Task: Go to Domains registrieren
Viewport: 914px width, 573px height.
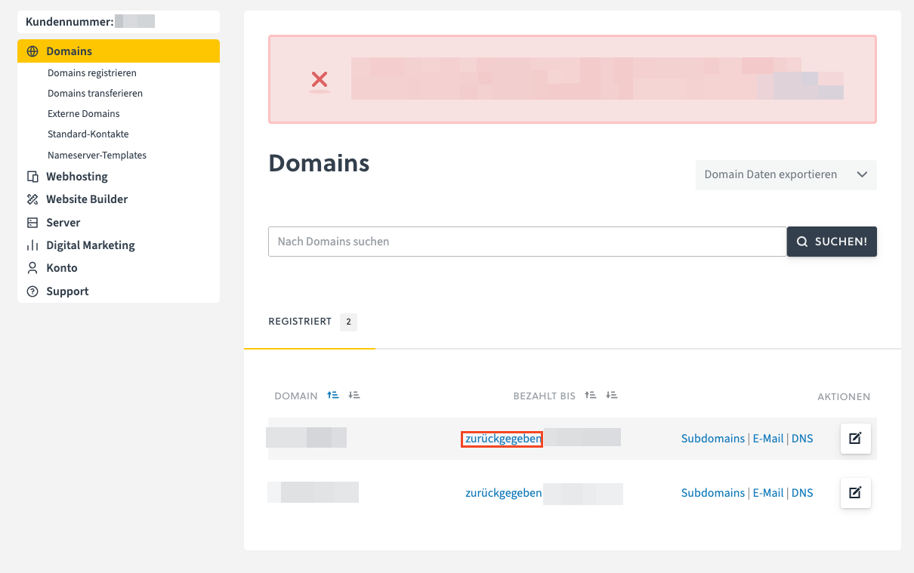Action: [91, 73]
